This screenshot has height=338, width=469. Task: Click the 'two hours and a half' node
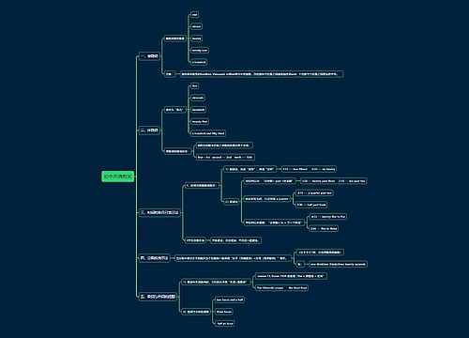coord(230,300)
